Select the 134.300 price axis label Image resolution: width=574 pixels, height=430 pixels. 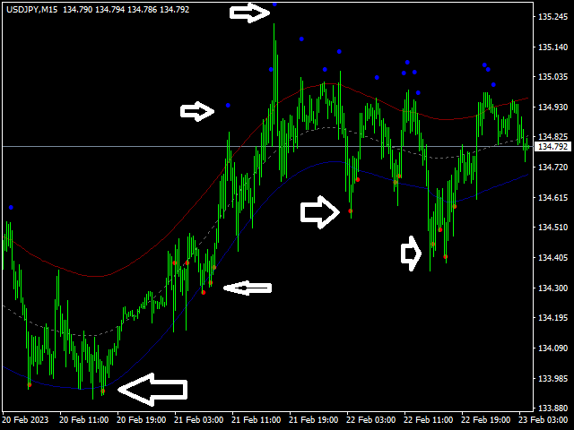coord(552,288)
